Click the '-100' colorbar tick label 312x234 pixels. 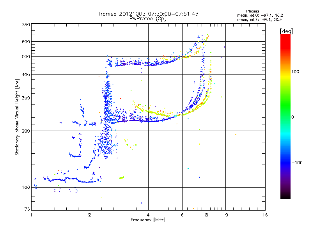coord(297,163)
